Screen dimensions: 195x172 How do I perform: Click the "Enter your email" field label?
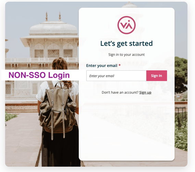click(x=102, y=66)
